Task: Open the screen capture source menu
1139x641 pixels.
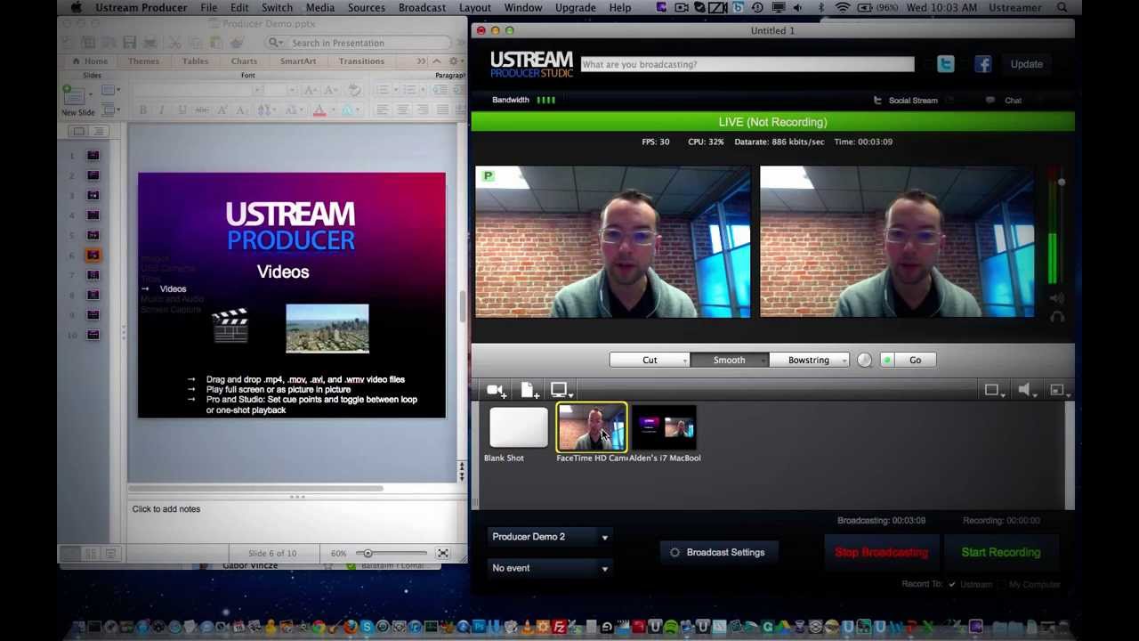Action: (561, 390)
